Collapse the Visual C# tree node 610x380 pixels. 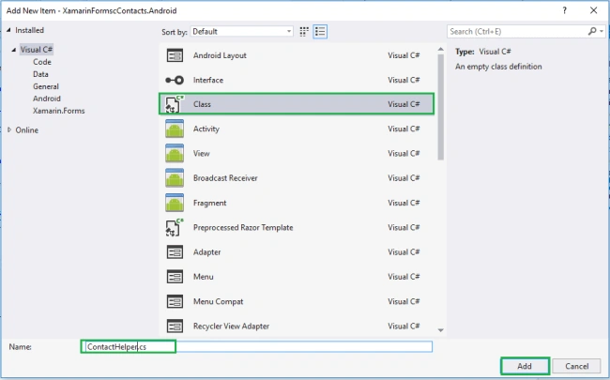(14, 50)
